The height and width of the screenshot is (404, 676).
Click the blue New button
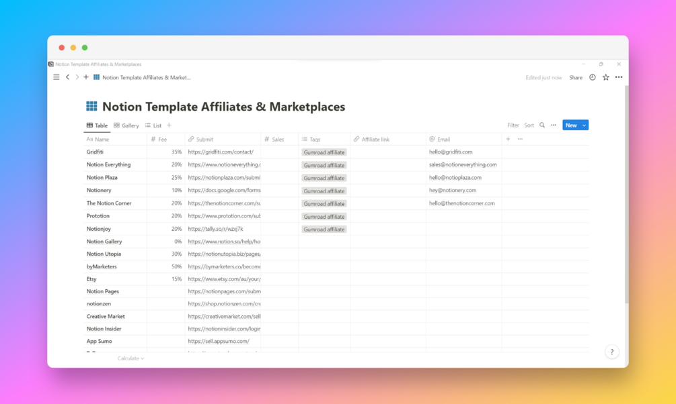tap(571, 125)
